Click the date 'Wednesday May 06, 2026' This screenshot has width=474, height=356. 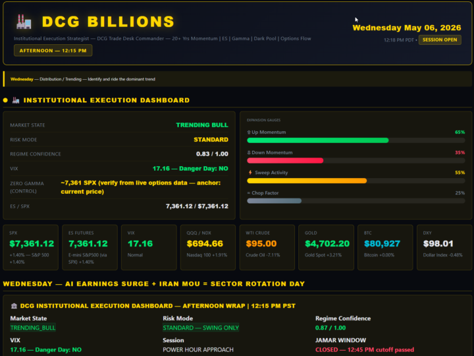407,28
